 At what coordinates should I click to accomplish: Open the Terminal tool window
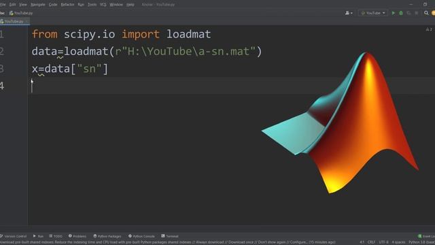(x=170, y=236)
